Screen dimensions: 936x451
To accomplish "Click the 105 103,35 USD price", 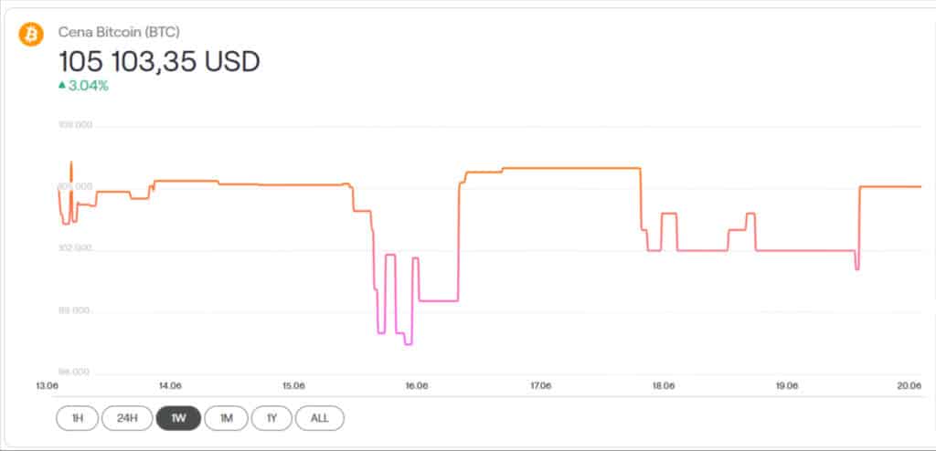I will [x=159, y=61].
